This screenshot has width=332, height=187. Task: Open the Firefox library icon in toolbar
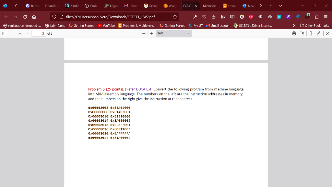[223, 17]
